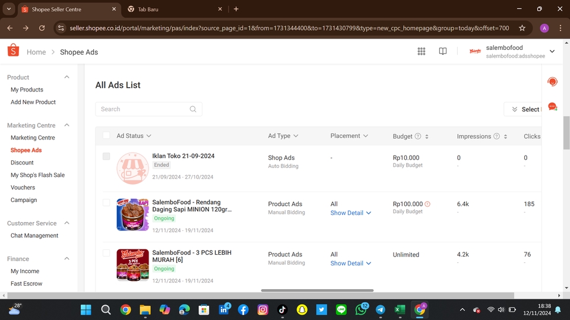570x320 pixels.
Task: Open File Explorer from the taskbar
Action: 145,310
